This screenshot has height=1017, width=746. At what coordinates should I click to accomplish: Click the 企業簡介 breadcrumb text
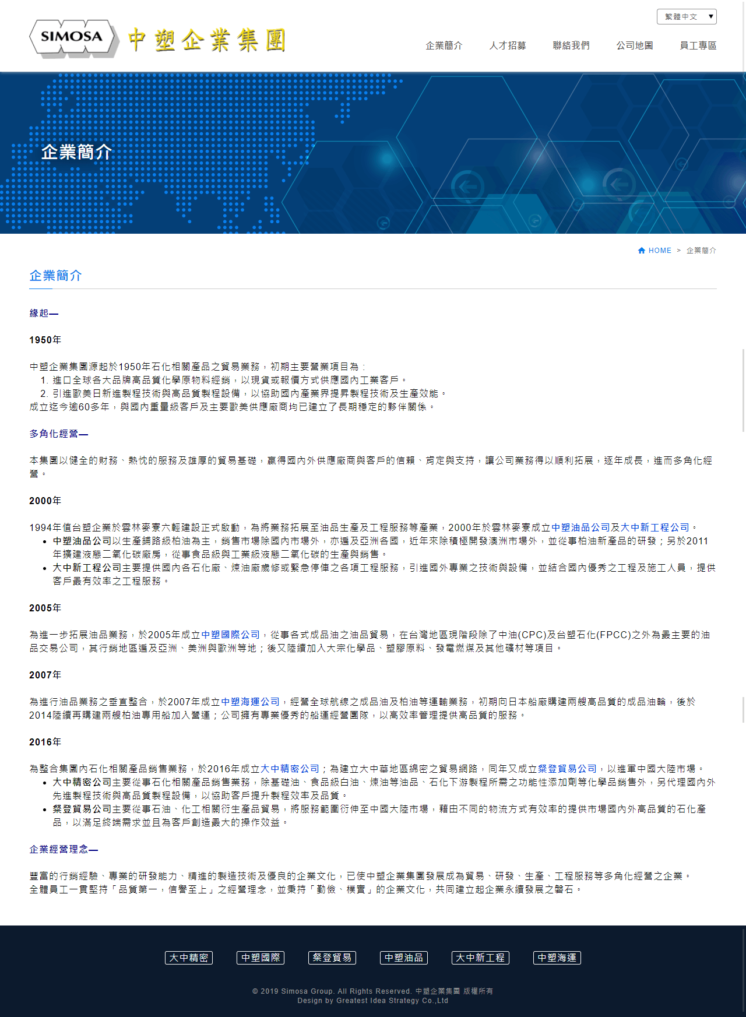701,251
